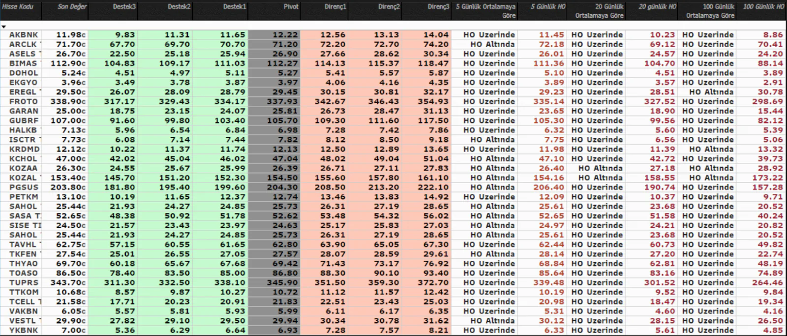Select the AKBNK stock row
This screenshot has width=787, height=336.
click(x=24, y=35)
